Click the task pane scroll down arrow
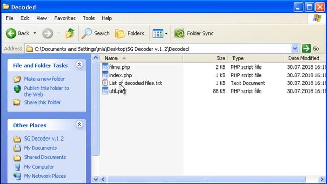Image resolution: width=327 pixels, height=184 pixels. click(96, 179)
